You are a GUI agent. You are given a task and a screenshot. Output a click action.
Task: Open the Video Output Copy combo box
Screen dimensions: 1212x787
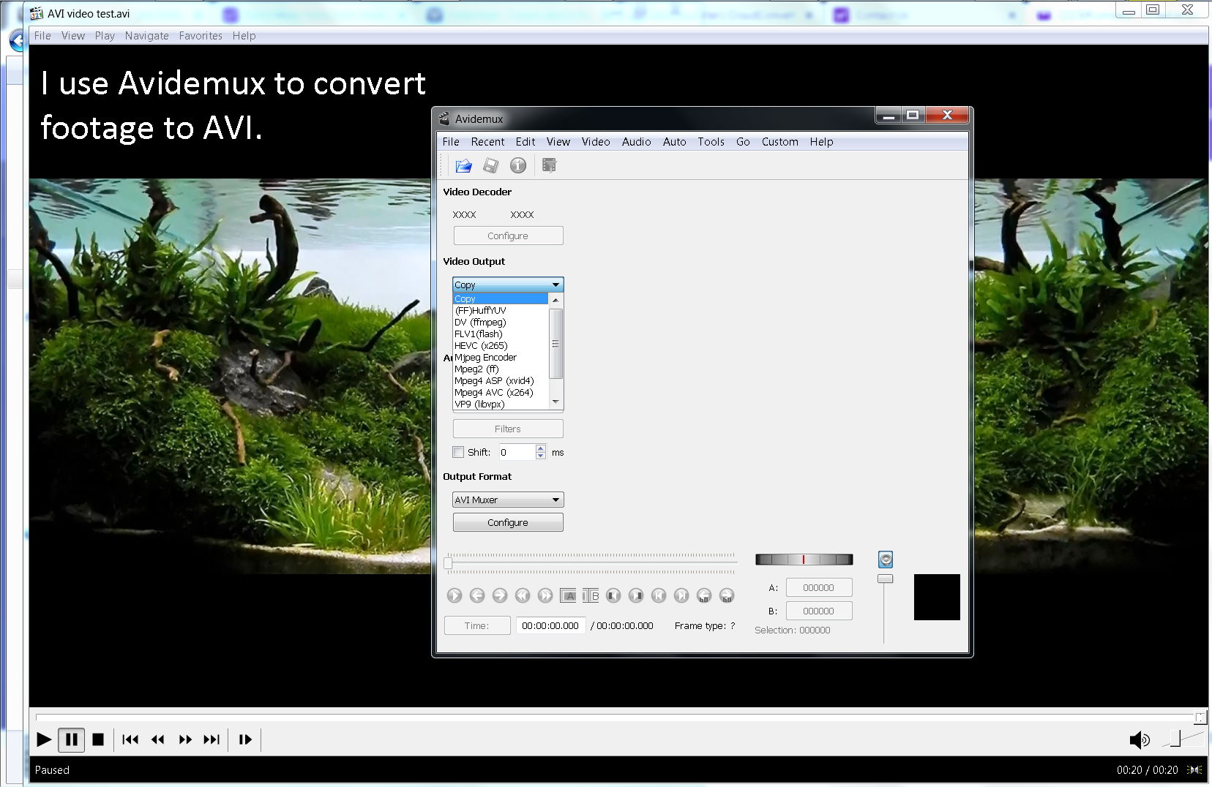(508, 285)
